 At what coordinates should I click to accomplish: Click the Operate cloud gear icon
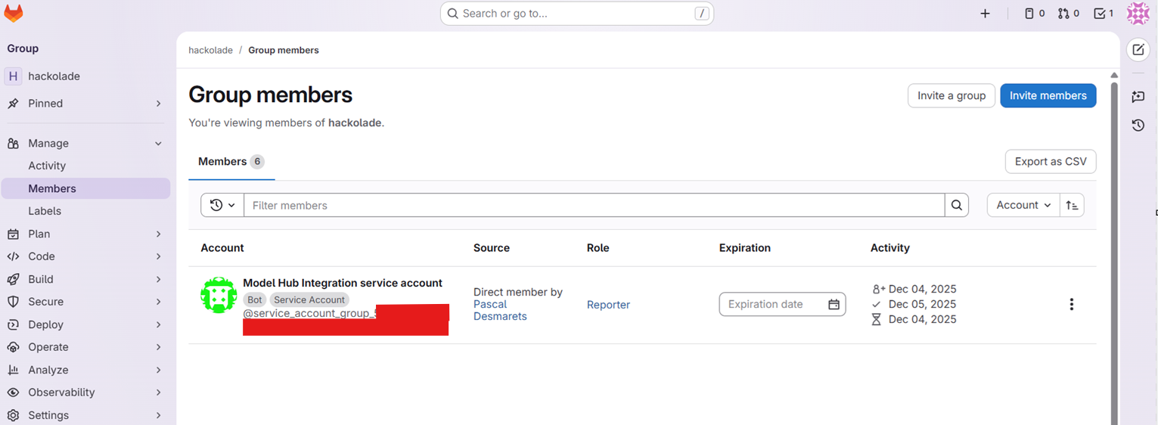[13, 347]
